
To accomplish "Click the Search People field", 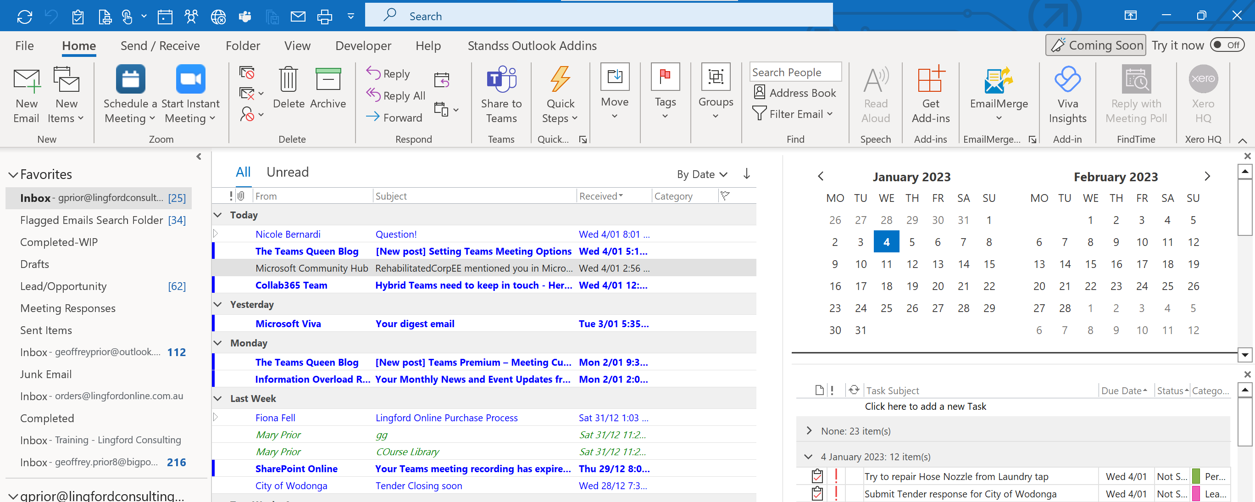I will (794, 72).
